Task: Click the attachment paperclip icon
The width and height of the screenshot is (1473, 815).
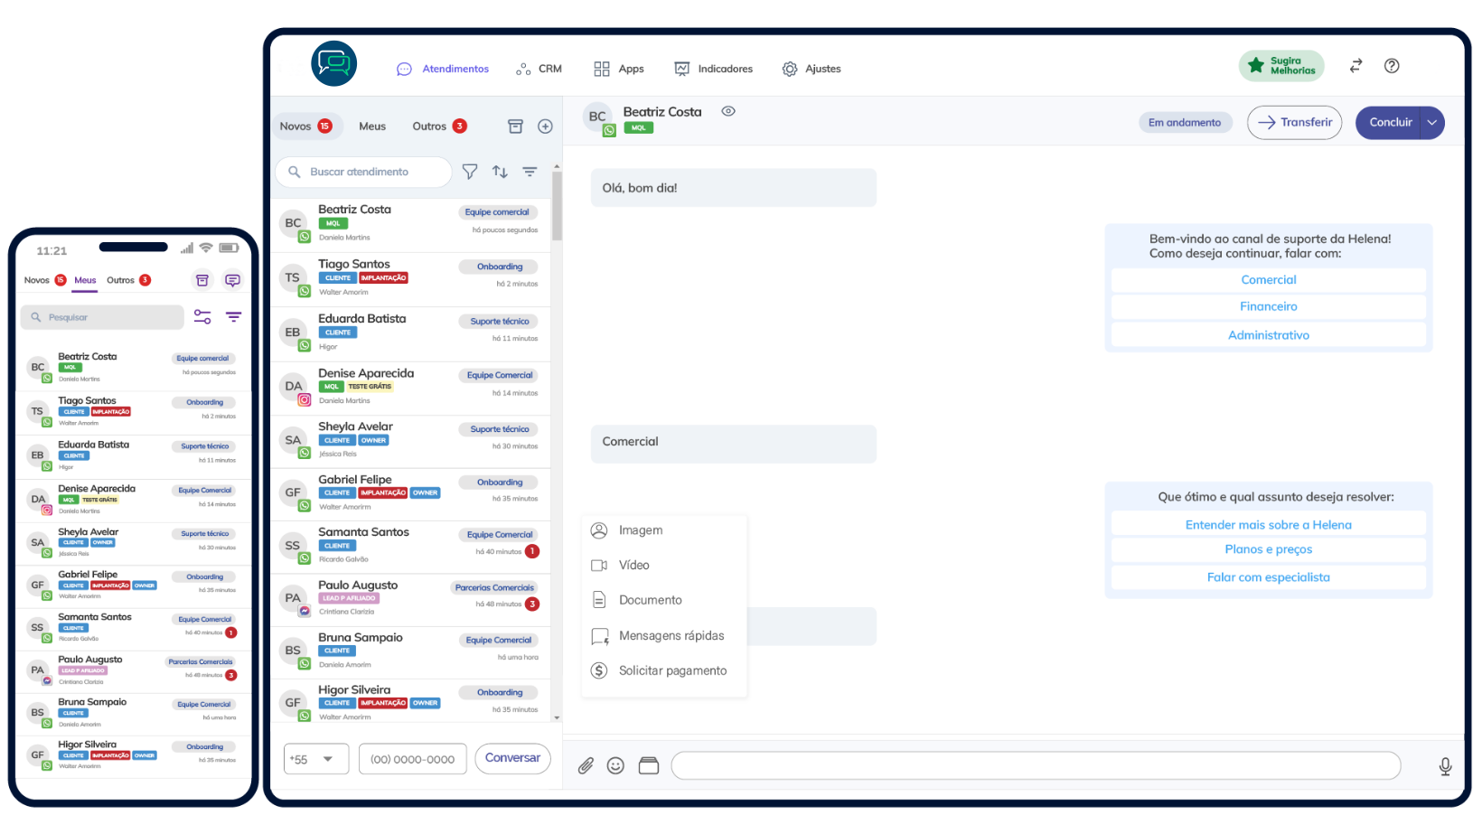Action: point(586,766)
